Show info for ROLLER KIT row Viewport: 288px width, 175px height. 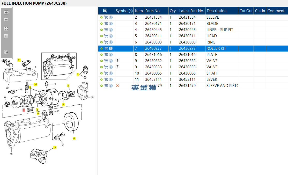pos(111,48)
